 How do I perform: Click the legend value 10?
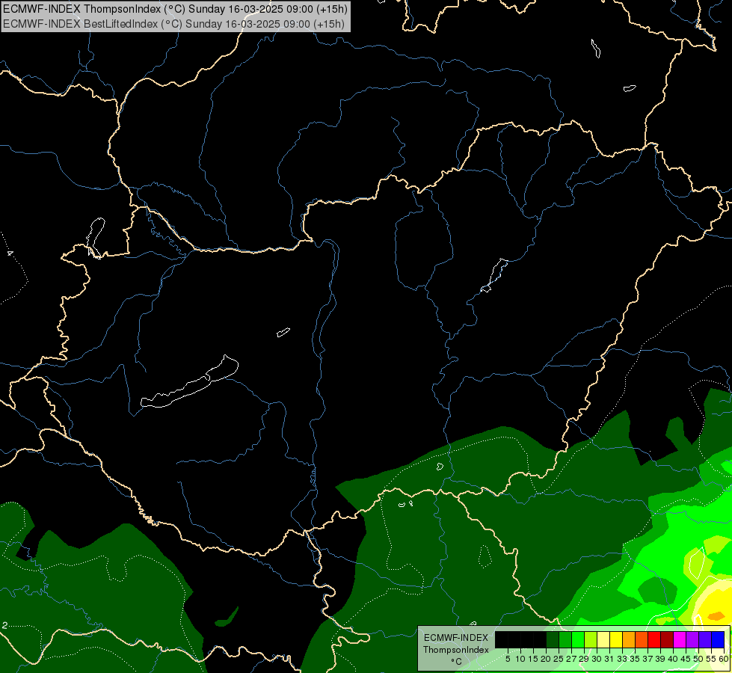tap(520, 659)
